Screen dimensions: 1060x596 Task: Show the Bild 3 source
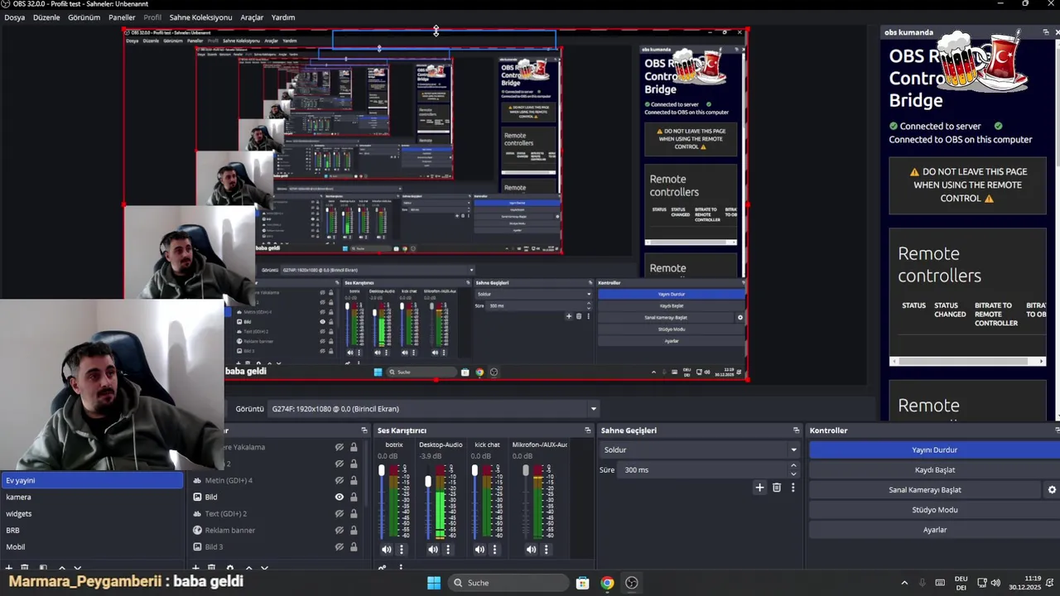click(339, 547)
